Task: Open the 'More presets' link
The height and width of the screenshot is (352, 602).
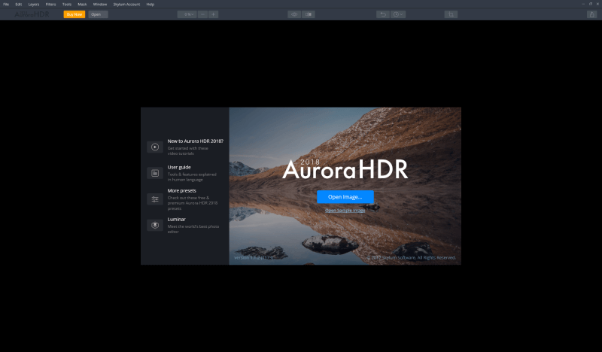Action: pyautogui.click(x=181, y=190)
